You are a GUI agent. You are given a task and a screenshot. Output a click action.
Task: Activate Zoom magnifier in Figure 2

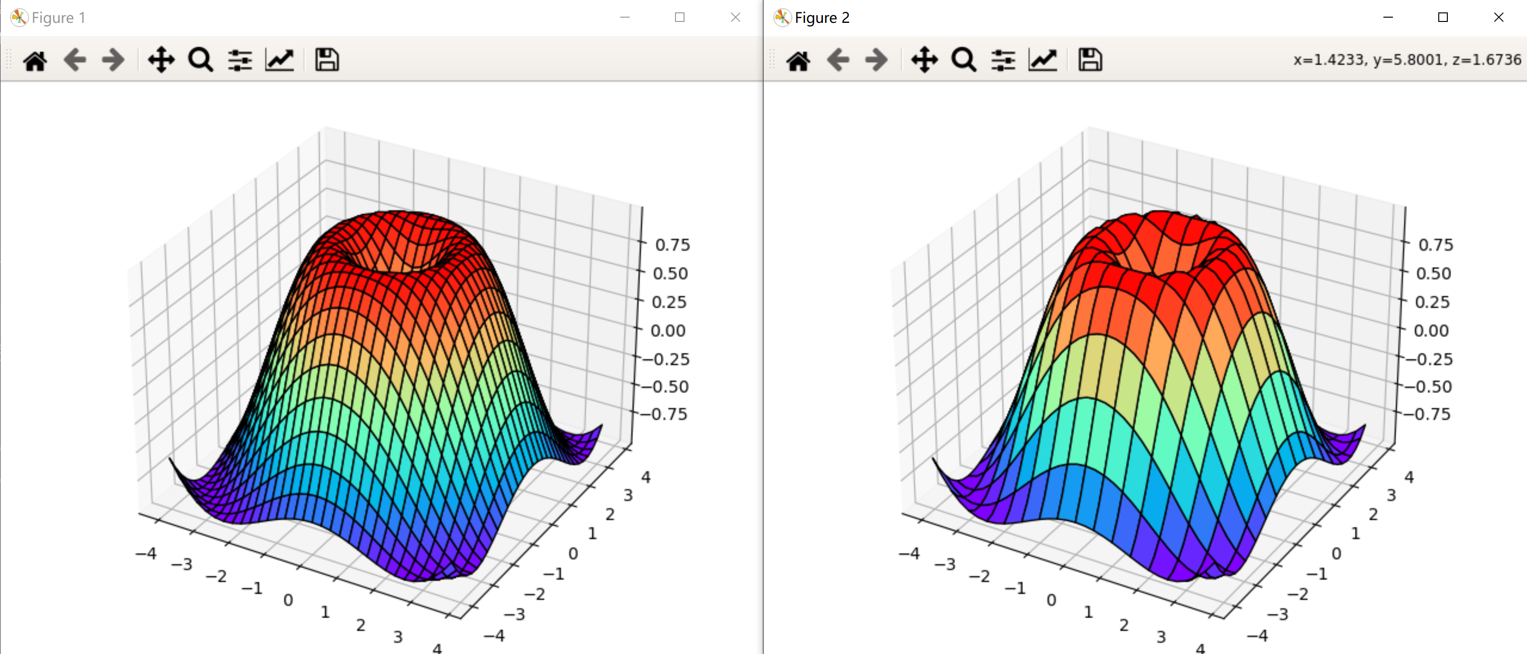click(x=963, y=60)
